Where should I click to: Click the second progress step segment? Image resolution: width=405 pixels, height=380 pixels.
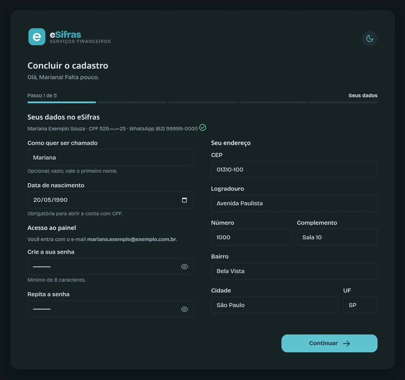click(x=132, y=102)
